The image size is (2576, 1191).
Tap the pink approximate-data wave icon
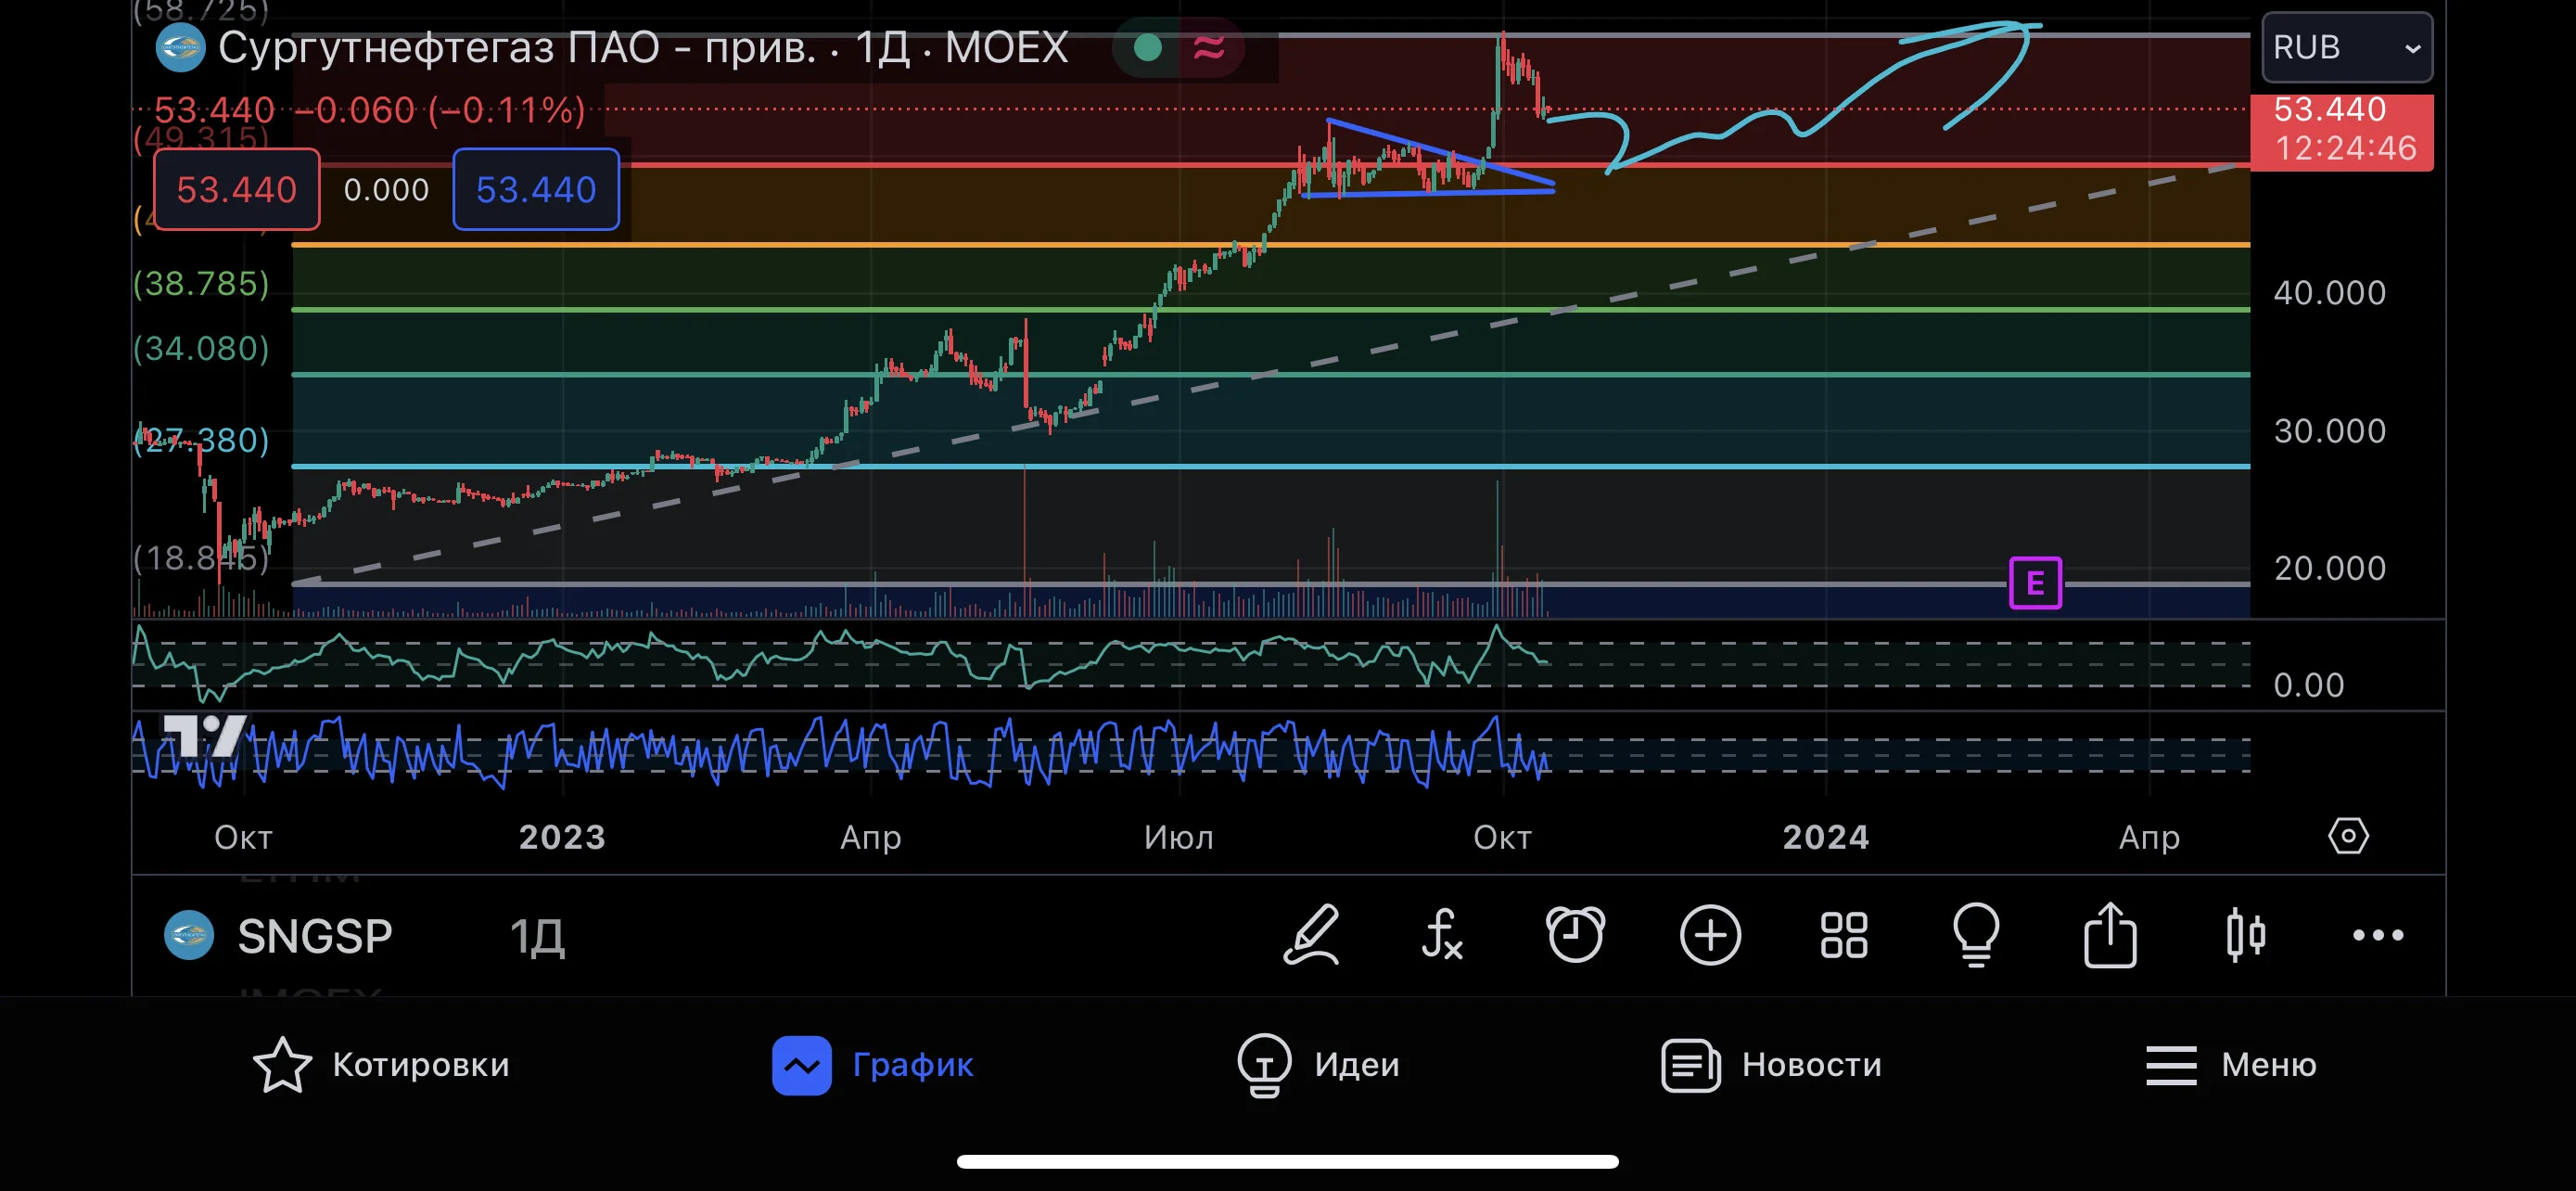click(x=1209, y=47)
